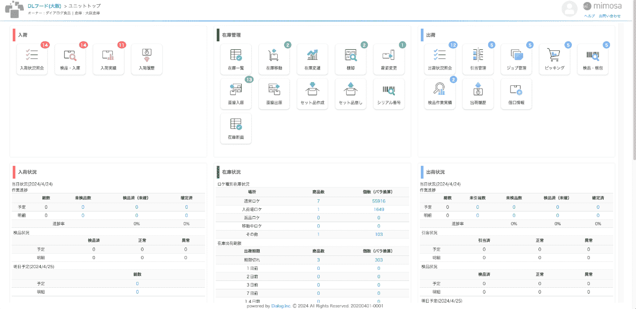Open 検品・入庫 inspection tile
Image resolution: width=636 pixels, height=309 pixels.
point(70,59)
